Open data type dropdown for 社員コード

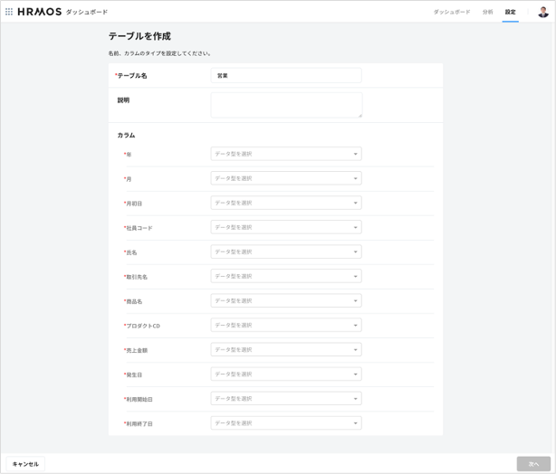pyautogui.click(x=285, y=227)
